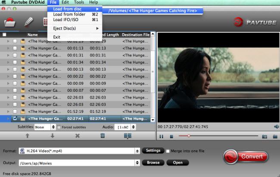Screen dimensions: 280x177
Task: Click the video preview frame
Action: click(x=218, y=78)
